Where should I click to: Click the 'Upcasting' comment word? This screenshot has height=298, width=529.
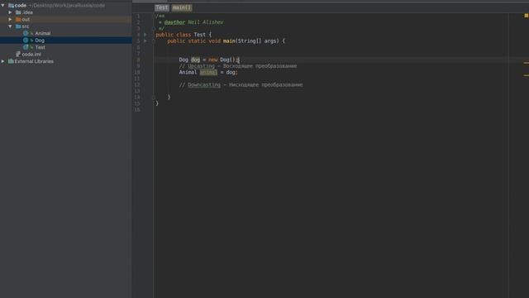pos(201,66)
